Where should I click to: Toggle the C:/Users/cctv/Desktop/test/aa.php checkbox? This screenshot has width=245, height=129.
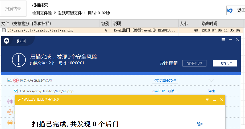[x=16, y=91]
